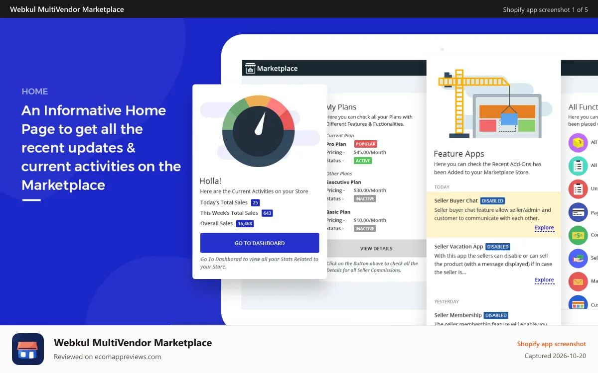Click the '$10.00/Month' pricing text

point(370,220)
